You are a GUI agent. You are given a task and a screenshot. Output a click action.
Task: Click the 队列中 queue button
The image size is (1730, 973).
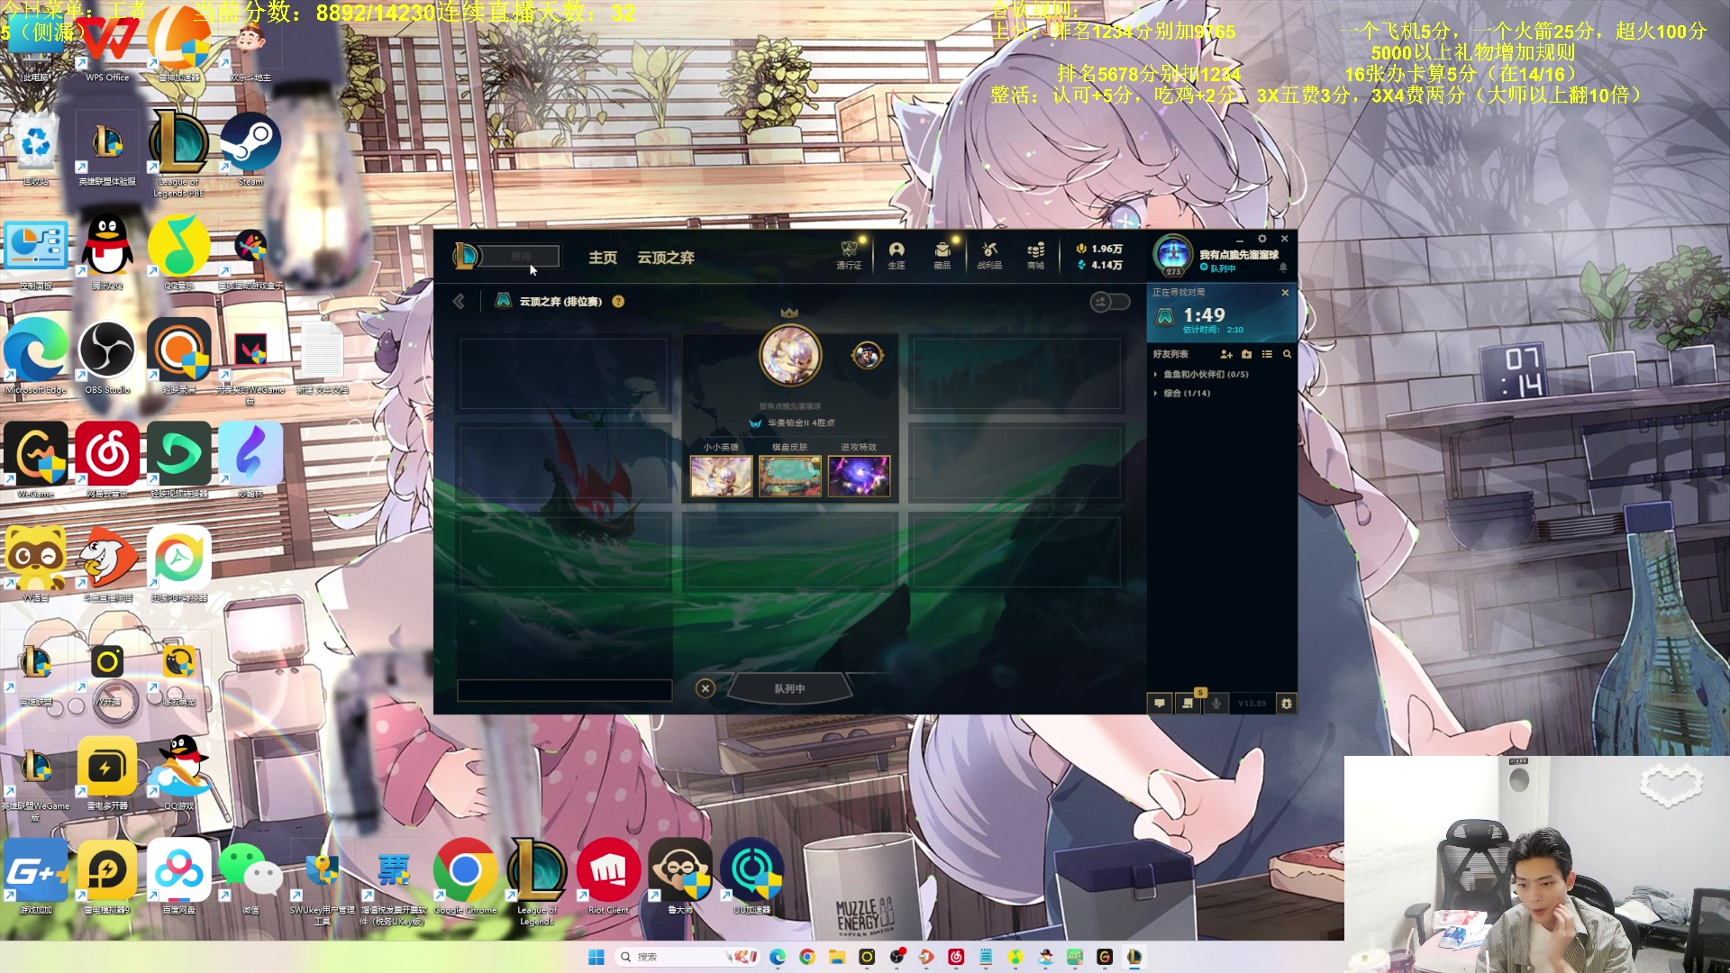pyautogui.click(x=789, y=688)
